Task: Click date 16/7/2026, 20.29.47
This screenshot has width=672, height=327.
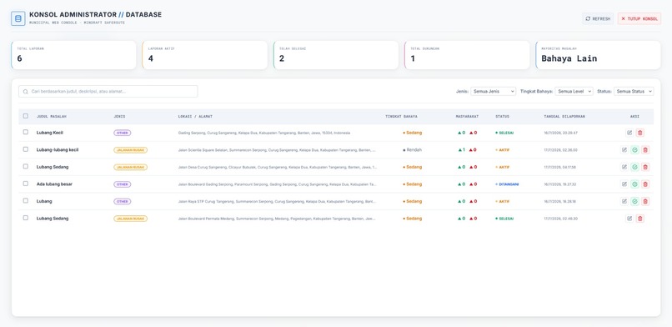Action: point(560,133)
